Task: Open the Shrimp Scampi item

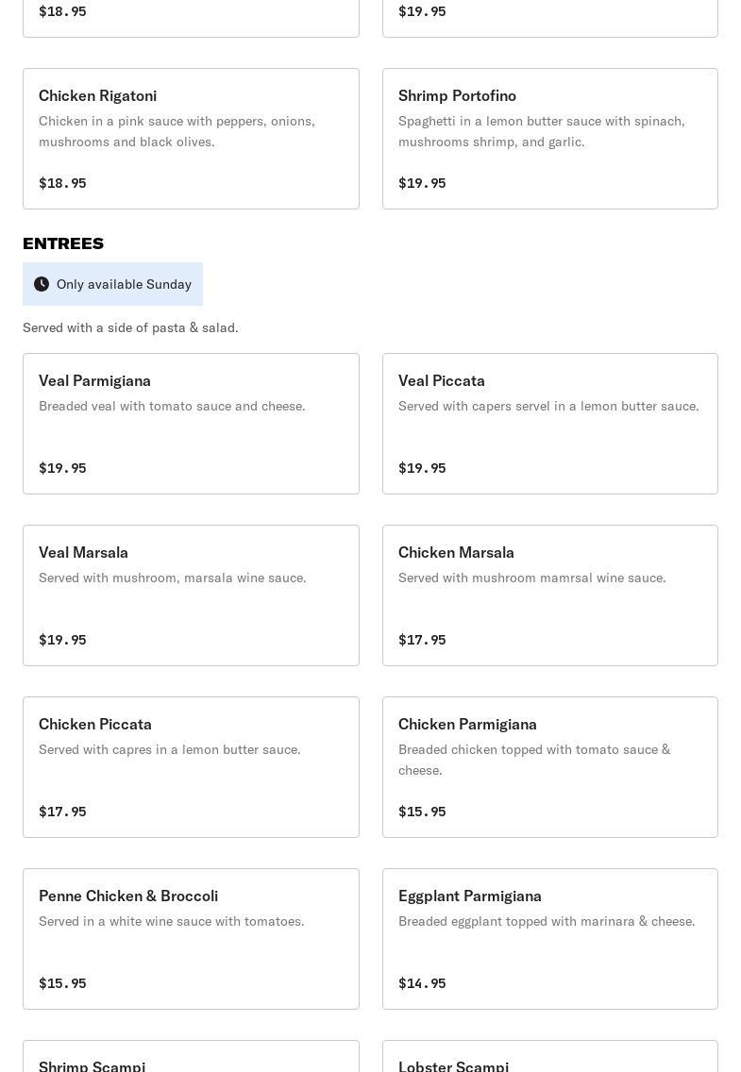Action: (x=191, y=1059)
